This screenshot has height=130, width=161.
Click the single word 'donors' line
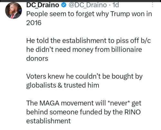(37, 59)
